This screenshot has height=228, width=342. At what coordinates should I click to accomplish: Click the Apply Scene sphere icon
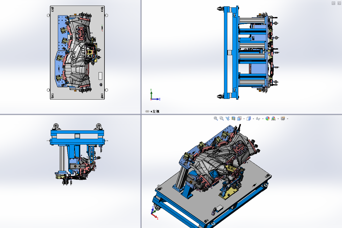tap(273, 118)
